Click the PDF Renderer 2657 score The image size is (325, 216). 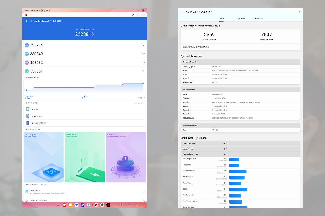(226, 177)
